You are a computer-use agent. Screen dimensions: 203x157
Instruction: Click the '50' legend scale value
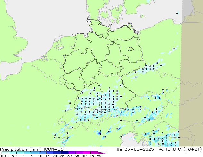point(99,156)
